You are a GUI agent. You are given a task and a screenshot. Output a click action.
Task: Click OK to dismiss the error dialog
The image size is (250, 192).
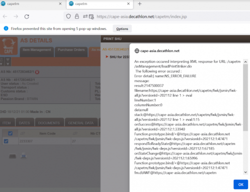pyautogui.click(x=240, y=184)
